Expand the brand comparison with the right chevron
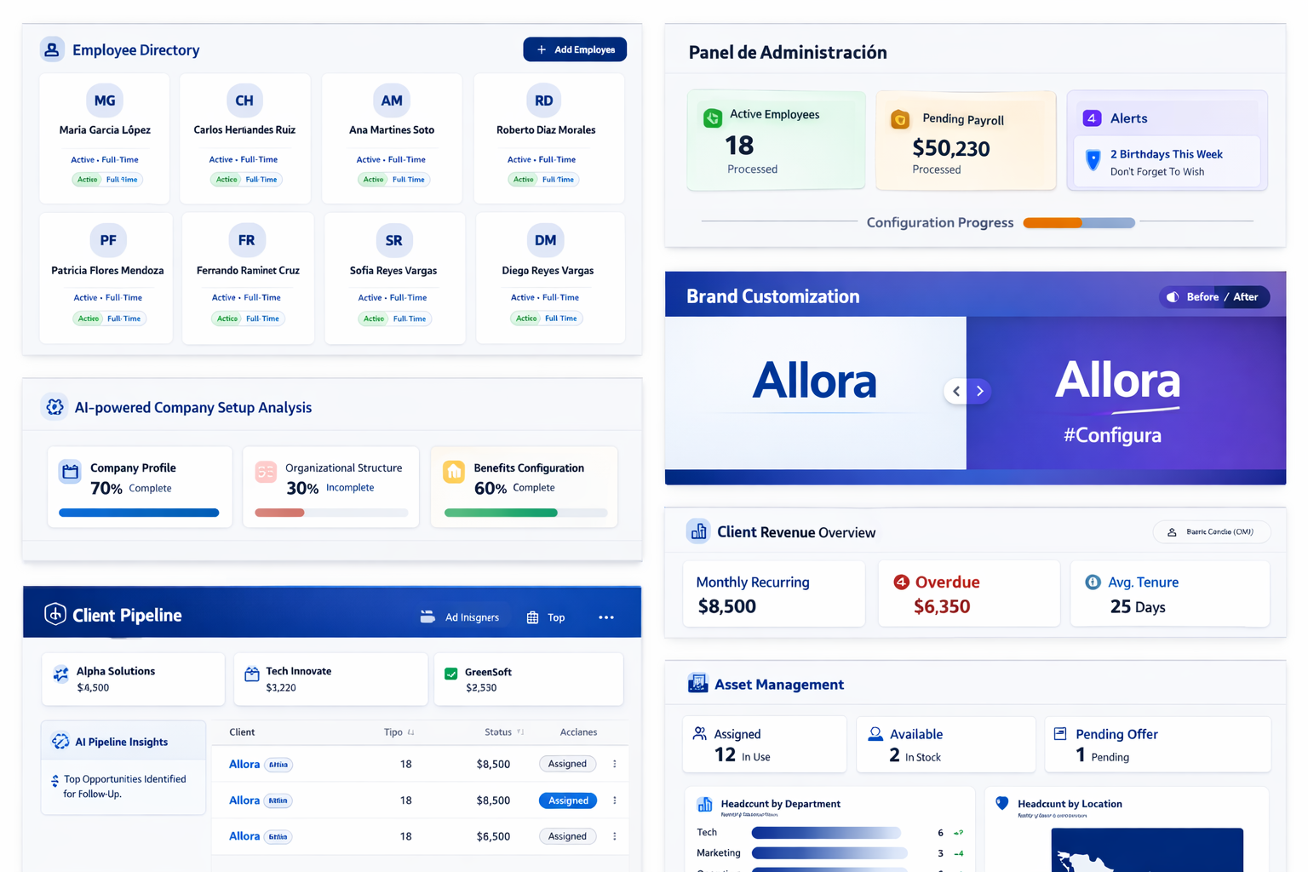 (x=981, y=391)
